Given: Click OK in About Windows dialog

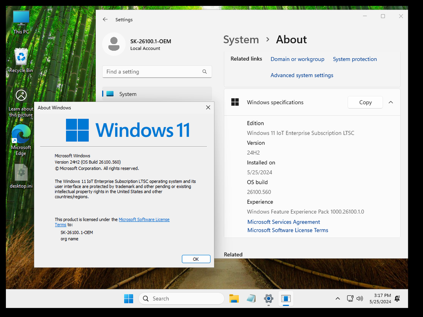Looking at the screenshot, I should [196, 259].
